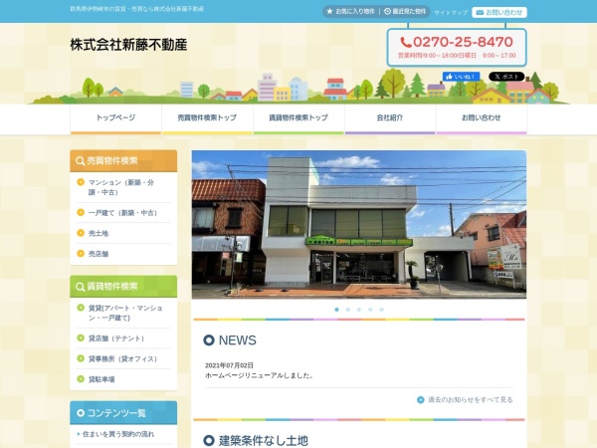Select 賃貸(アパート・マンション・一戸建て) rental link
This screenshot has height=448, width=597.
coord(123,313)
